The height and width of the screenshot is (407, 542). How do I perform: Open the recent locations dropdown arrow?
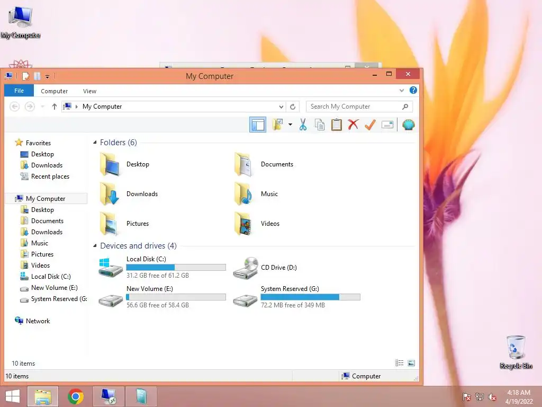tap(42, 107)
